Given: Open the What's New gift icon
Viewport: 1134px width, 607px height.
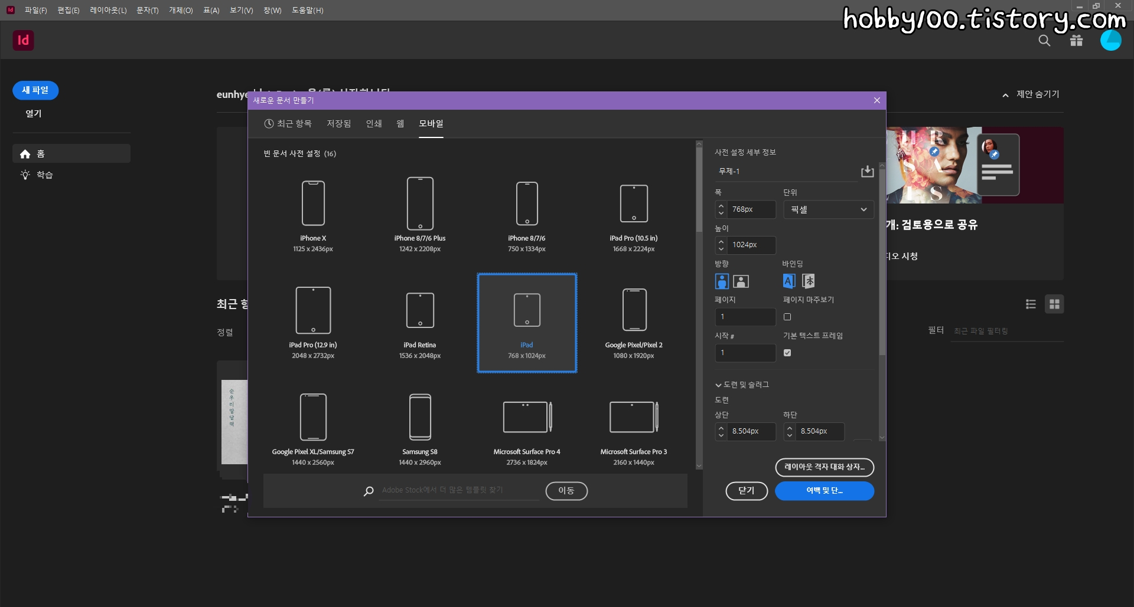Looking at the screenshot, I should click(1076, 41).
